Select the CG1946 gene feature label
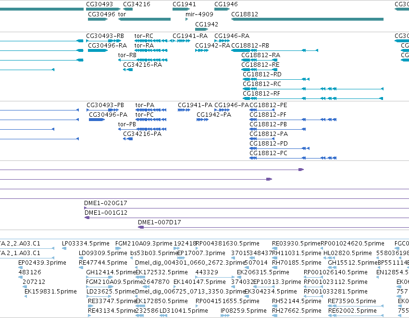 (x=226, y=4)
